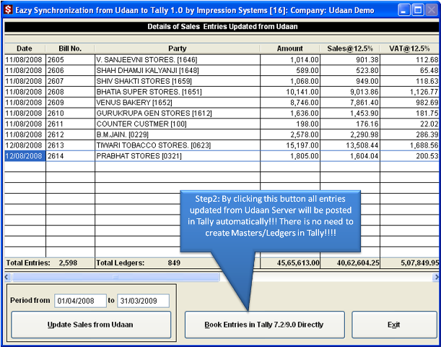Focus the Period from date field 01/04/2008
The height and width of the screenshot is (347, 441).
[80, 301]
